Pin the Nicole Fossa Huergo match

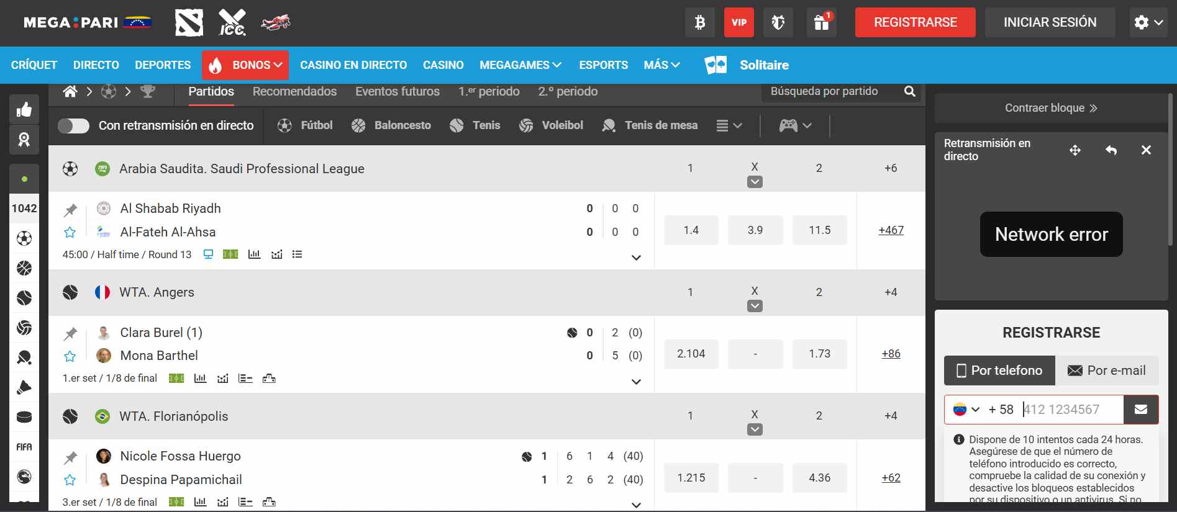70,458
